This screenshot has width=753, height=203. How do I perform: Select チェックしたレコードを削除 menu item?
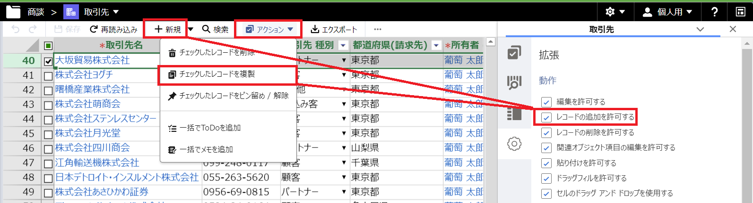pos(228,52)
